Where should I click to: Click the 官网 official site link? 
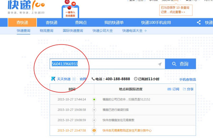(83, 79)
